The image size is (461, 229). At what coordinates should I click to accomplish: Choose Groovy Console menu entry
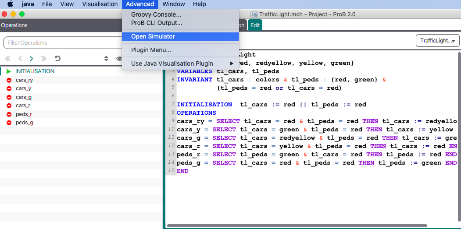156,14
